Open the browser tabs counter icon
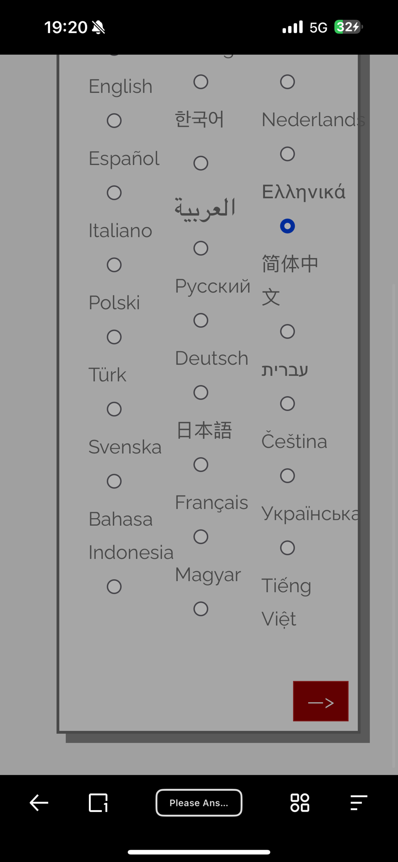Viewport: 398px width, 862px height. (x=99, y=802)
